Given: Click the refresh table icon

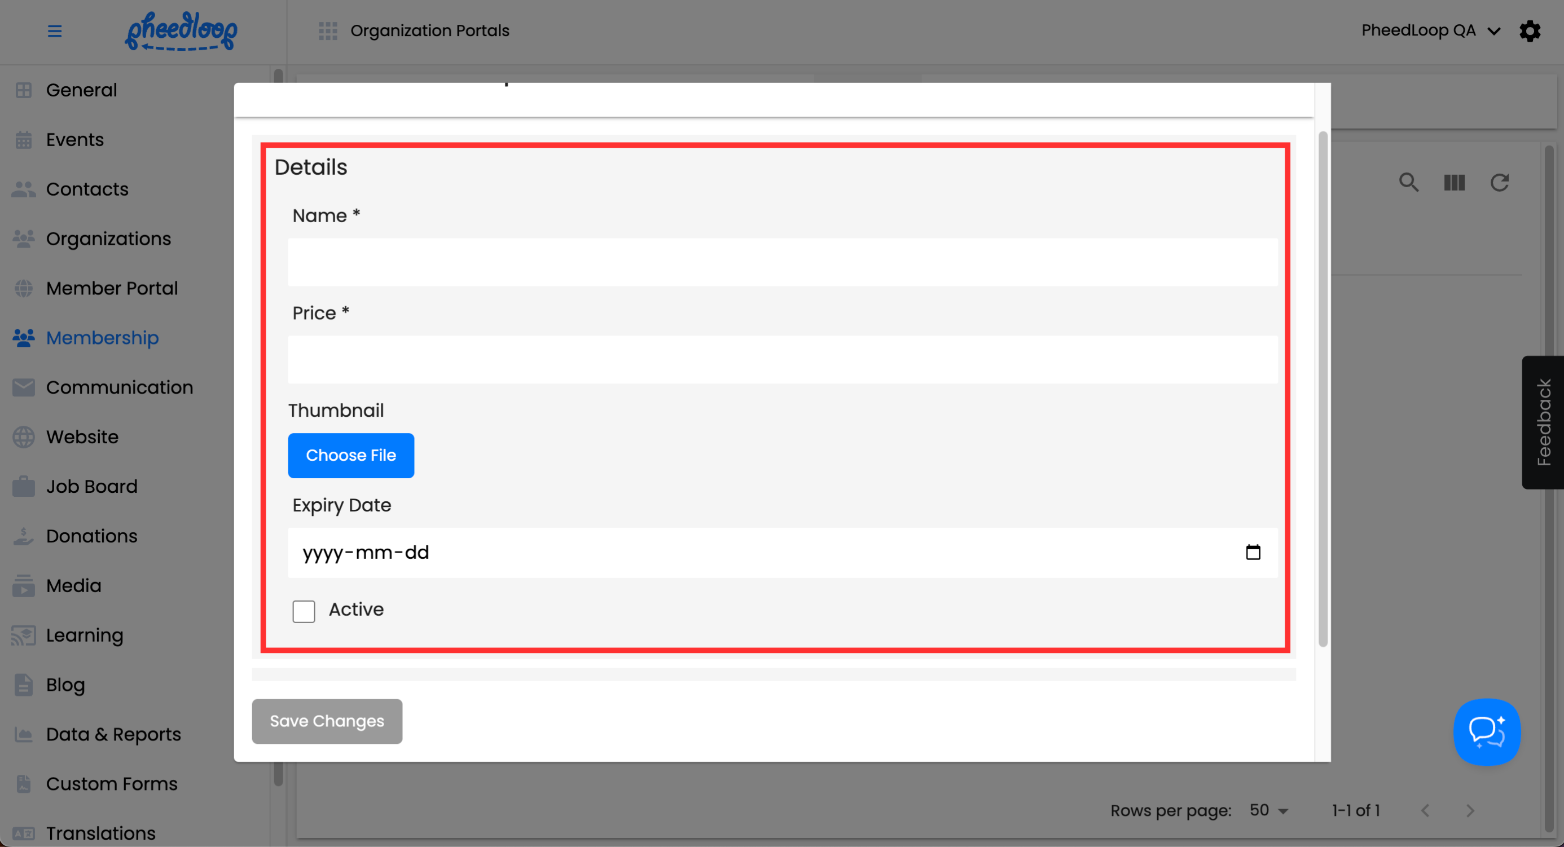Looking at the screenshot, I should 1499,183.
